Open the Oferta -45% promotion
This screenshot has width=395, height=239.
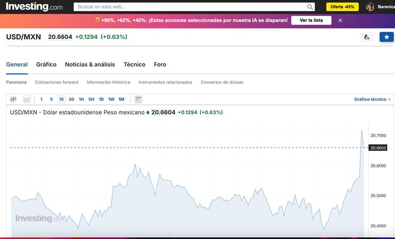click(x=342, y=7)
